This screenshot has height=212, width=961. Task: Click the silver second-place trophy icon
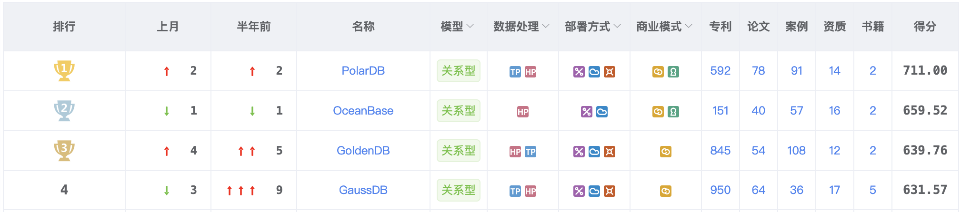tap(64, 111)
